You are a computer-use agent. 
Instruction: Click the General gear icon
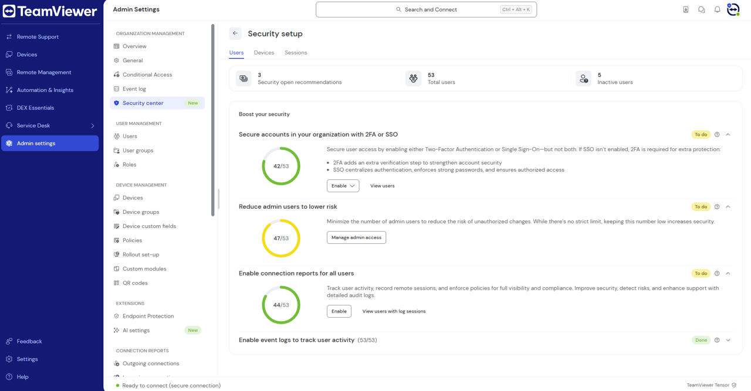pyautogui.click(x=117, y=60)
